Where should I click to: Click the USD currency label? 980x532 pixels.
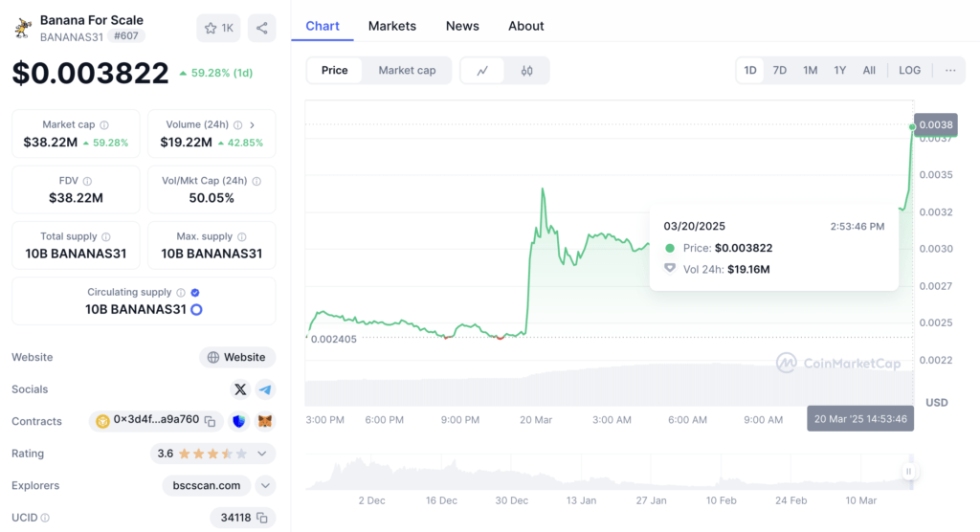(x=937, y=403)
